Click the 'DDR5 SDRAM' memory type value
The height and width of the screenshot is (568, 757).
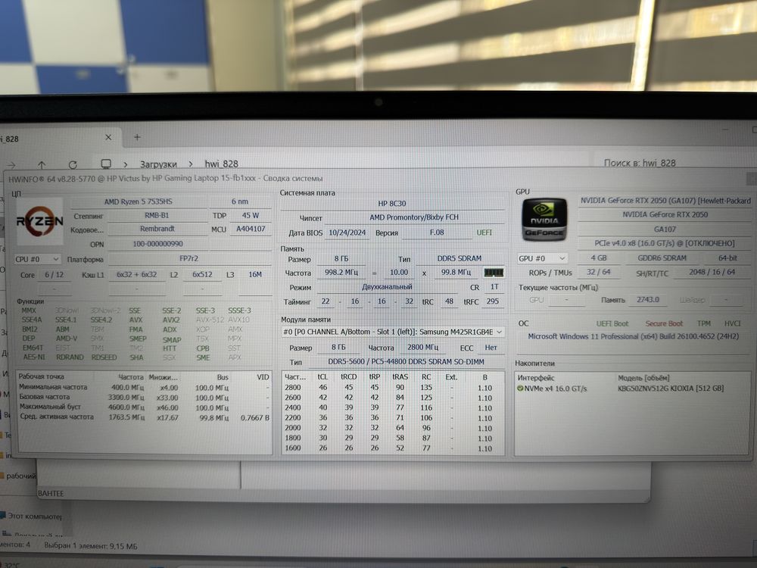pyautogui.click(x=459, y=259)
